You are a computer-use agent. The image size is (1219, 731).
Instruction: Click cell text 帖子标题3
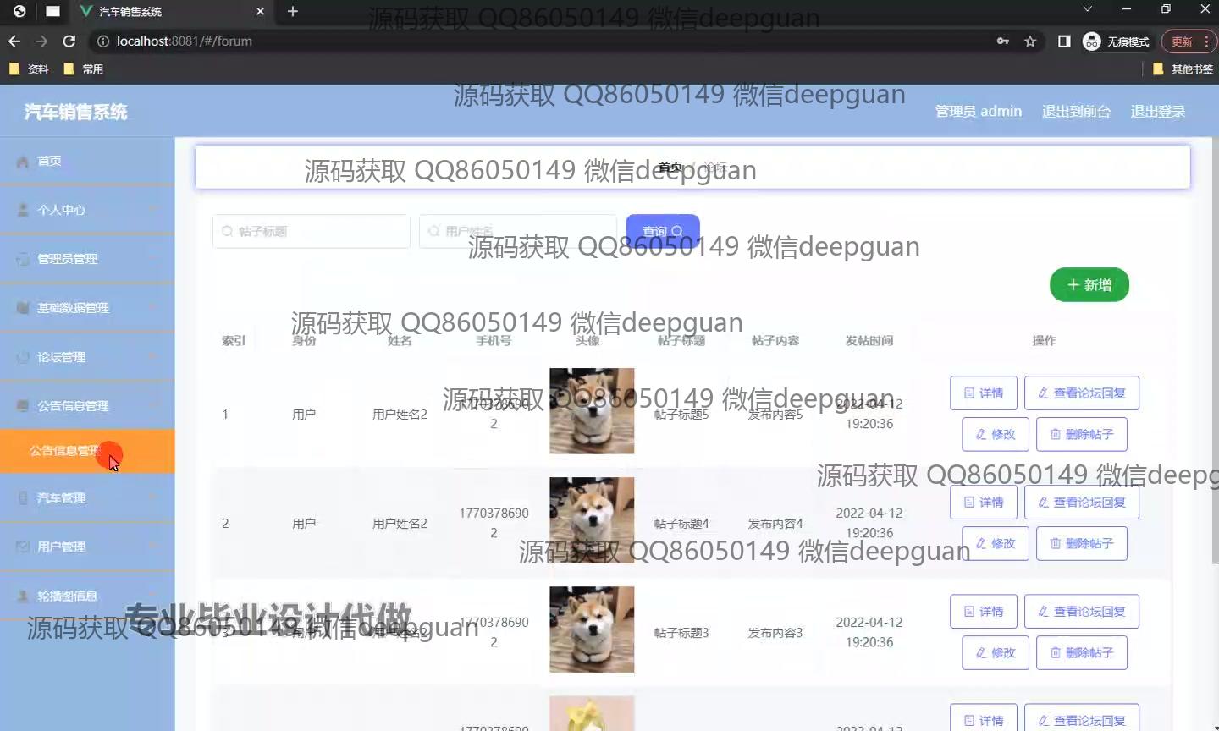pos(681,633)
